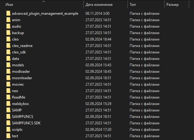Click the cleo_readme folder name

tap(22, 46)
